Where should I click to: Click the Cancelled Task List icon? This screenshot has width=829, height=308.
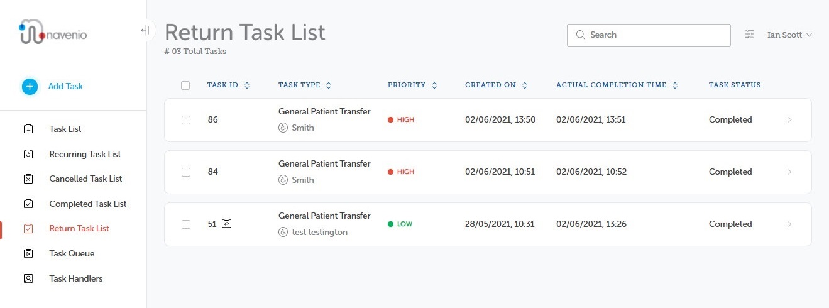pos(28,179)
